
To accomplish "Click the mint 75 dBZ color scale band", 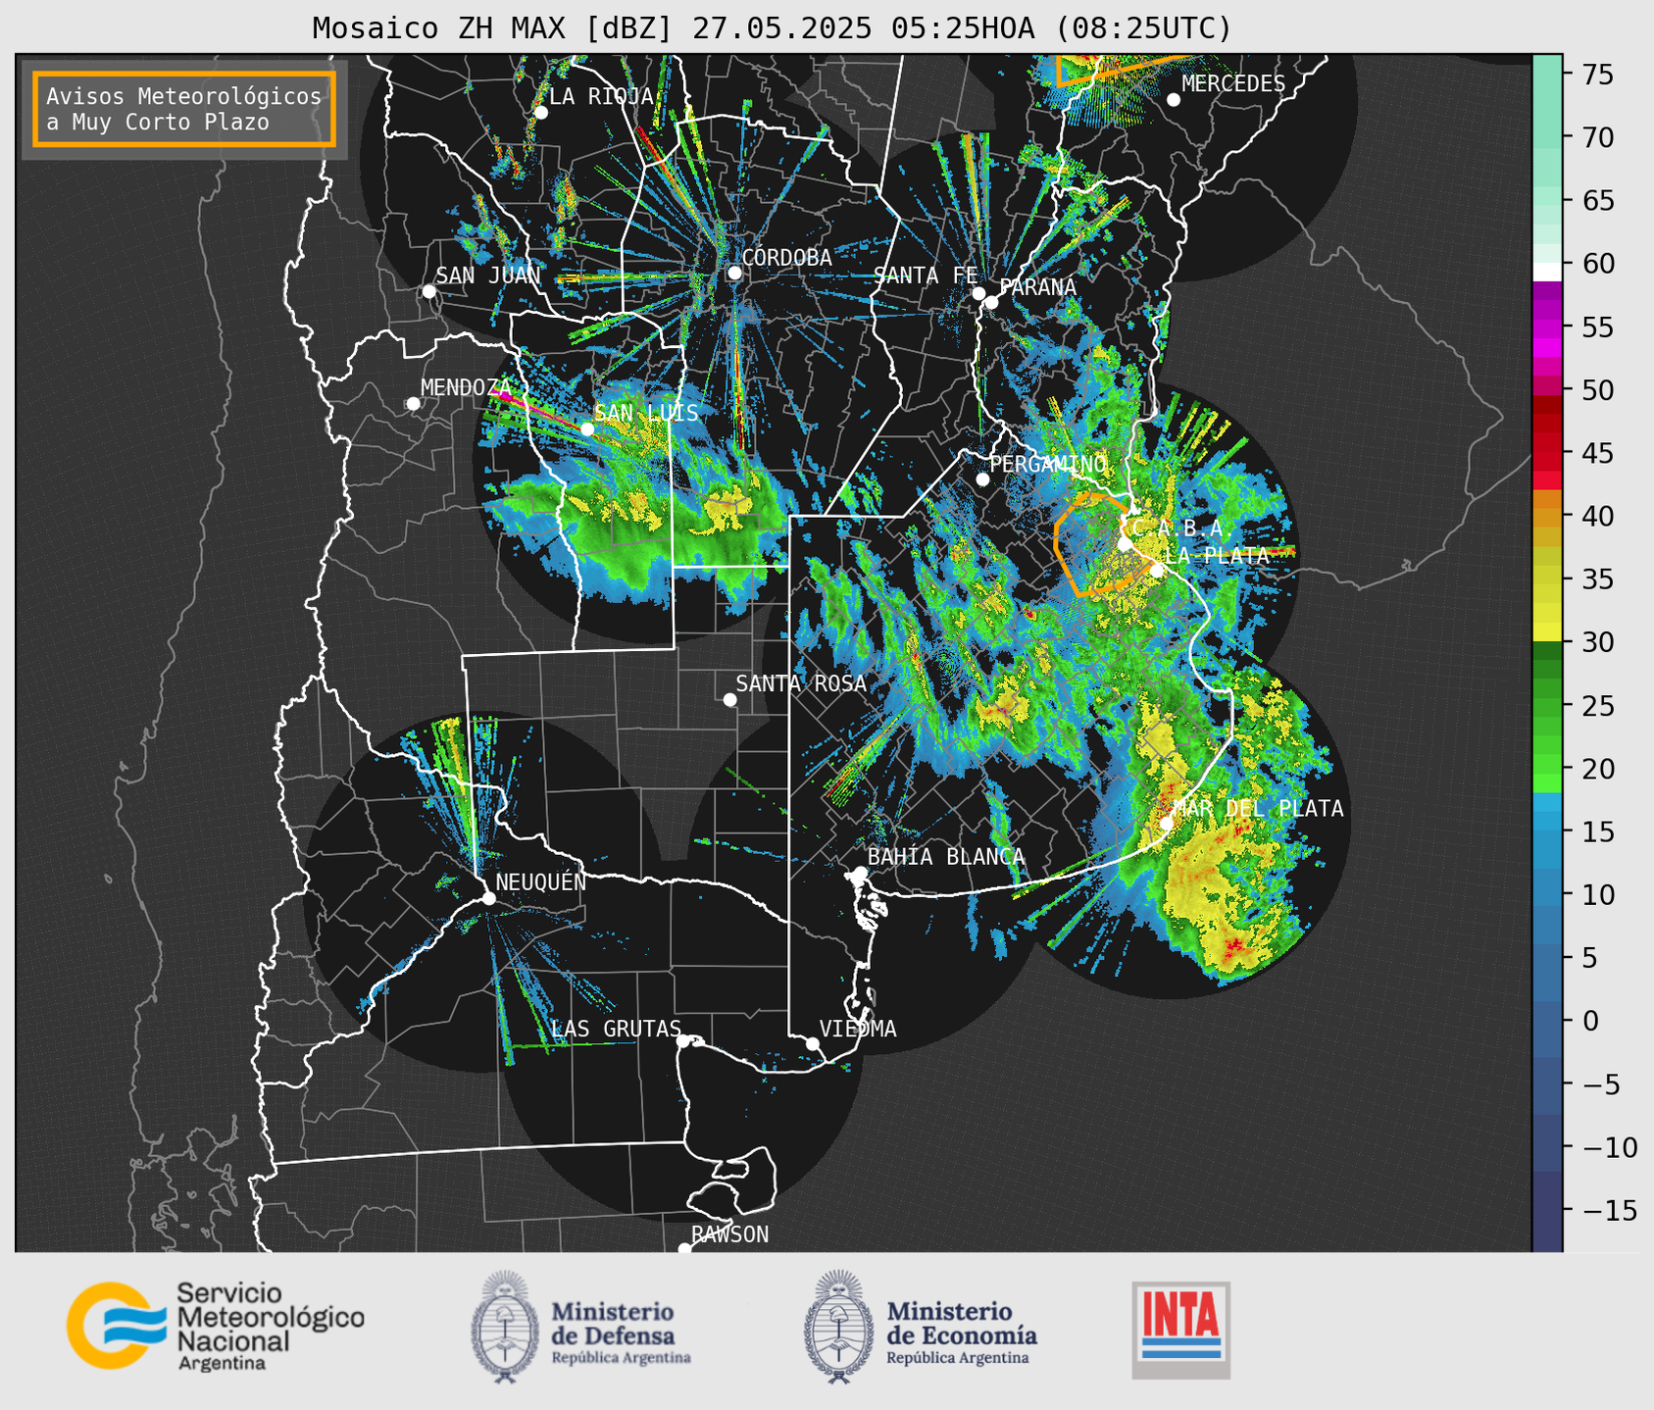I will pyautogui.click(x=1547, y=75).
